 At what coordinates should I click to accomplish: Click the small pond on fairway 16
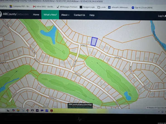128,96
